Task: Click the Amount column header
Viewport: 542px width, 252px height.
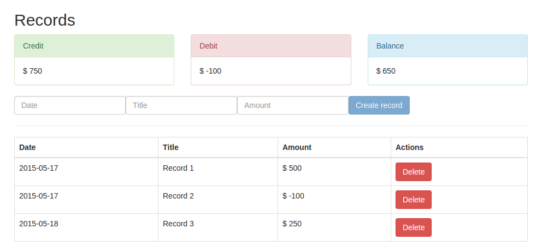Action: click(297, 147)
